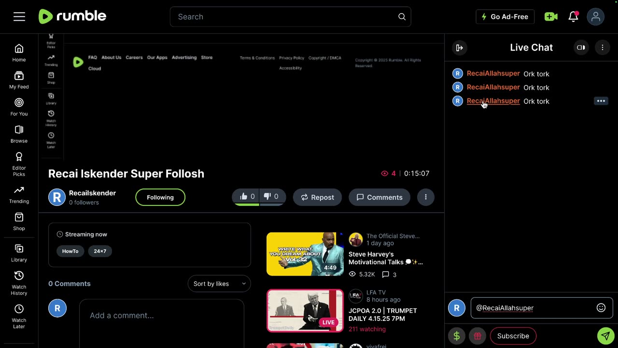
Task: Open video more-options kebab menu
Action: point(426,197)
